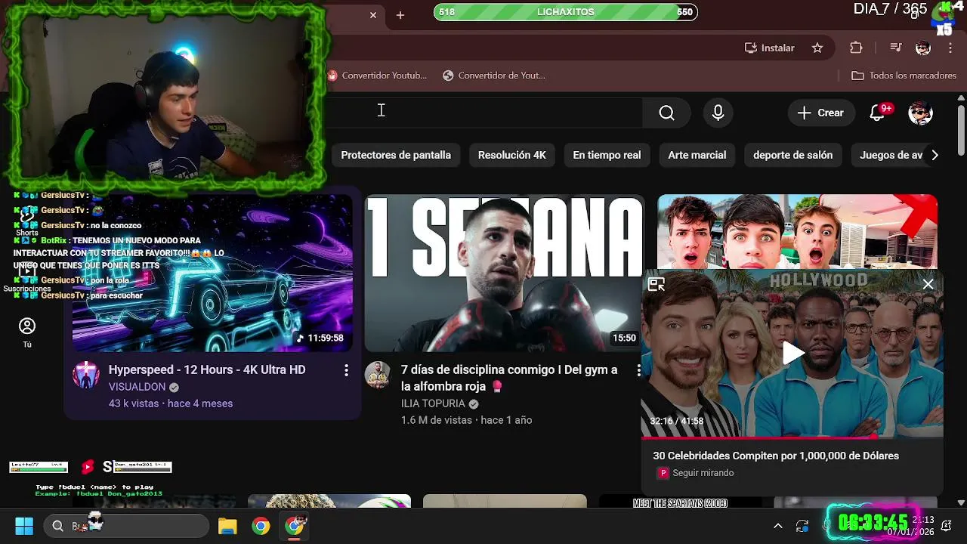Open a new browser tab

[400, 15]
